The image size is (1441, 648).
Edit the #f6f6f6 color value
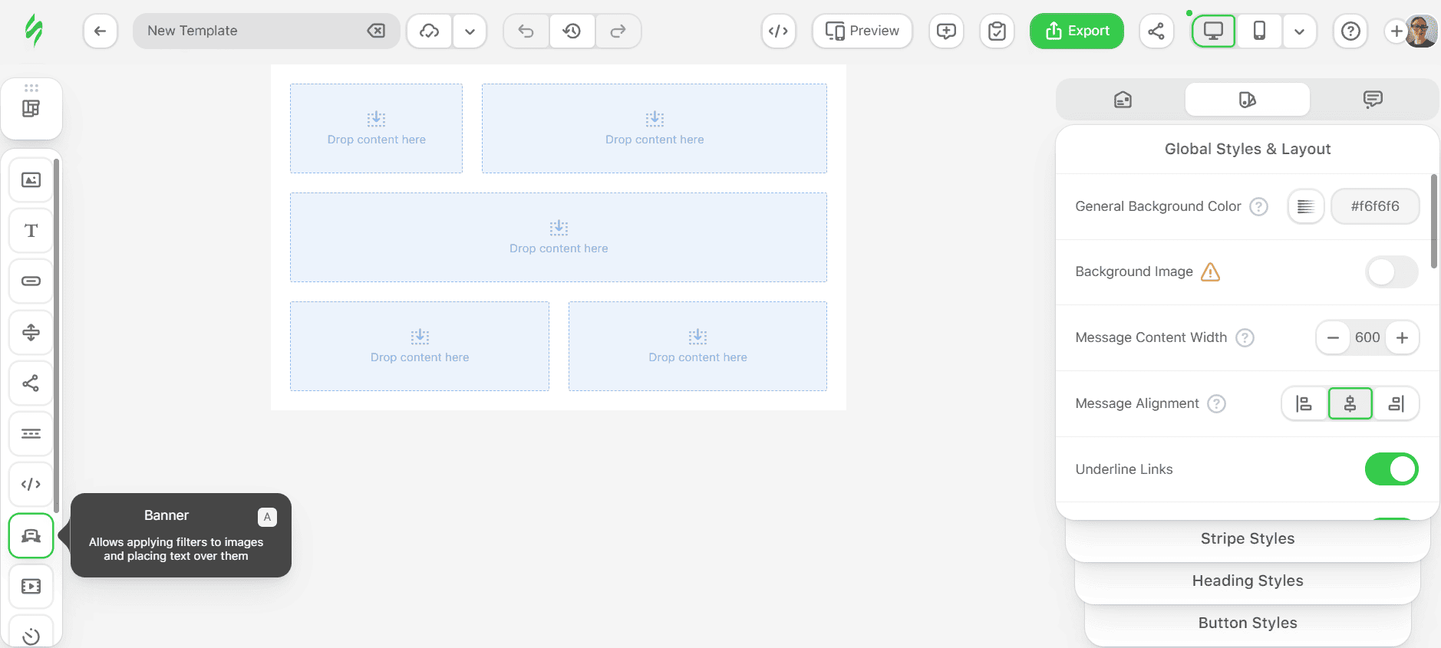point(1375,206)
